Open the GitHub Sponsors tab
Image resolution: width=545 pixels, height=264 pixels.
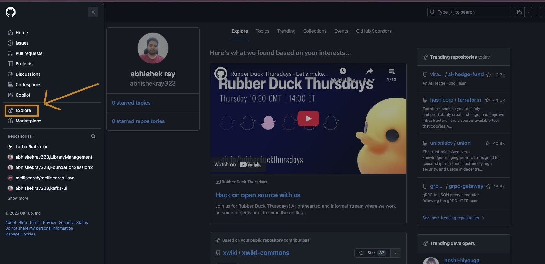click(374, 31)
